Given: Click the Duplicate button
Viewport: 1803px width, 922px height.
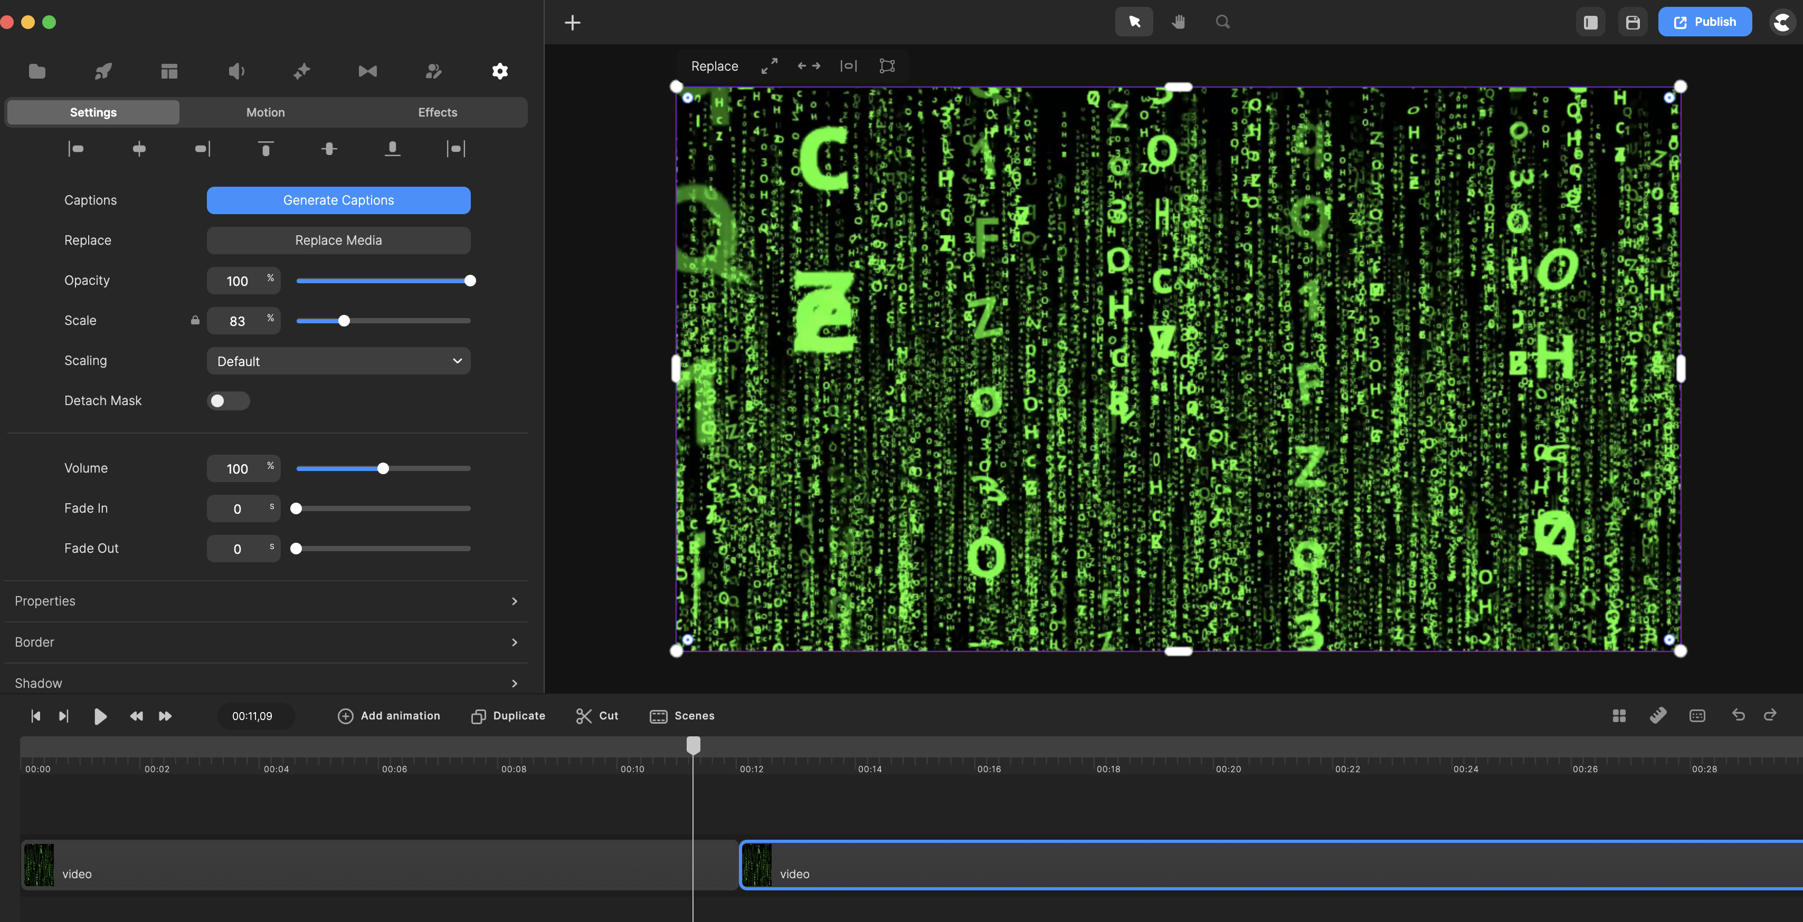Looking at the screenshot, I should tap(508, 716).
